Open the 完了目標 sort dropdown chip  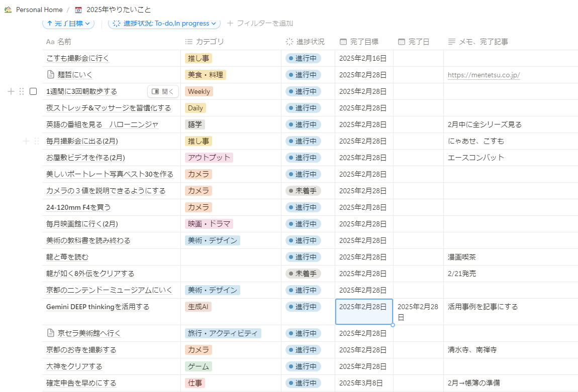[68, 24]
